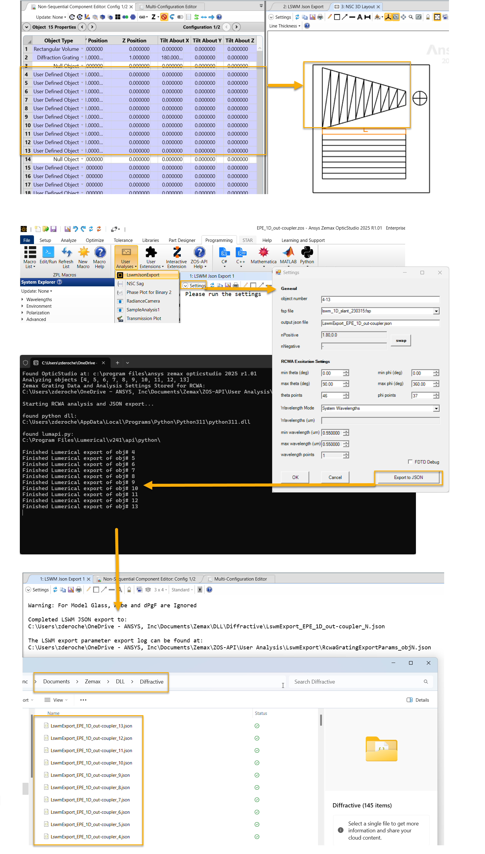Click zoom magnifier in 3D Layout toolbar

[411, 17]
